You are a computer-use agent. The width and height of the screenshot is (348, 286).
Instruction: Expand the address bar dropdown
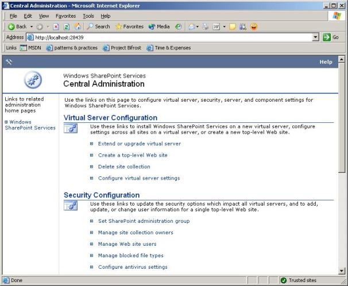pos(315,37)
